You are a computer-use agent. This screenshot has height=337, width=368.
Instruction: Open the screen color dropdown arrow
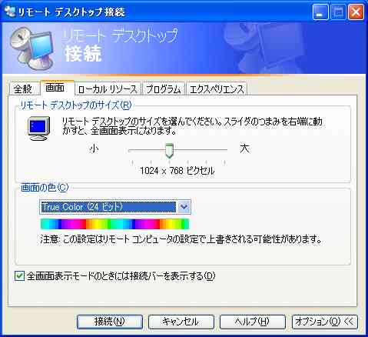coord(184,206)
